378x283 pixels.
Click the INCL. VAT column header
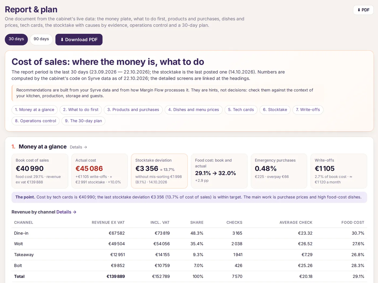click(160, 223)
